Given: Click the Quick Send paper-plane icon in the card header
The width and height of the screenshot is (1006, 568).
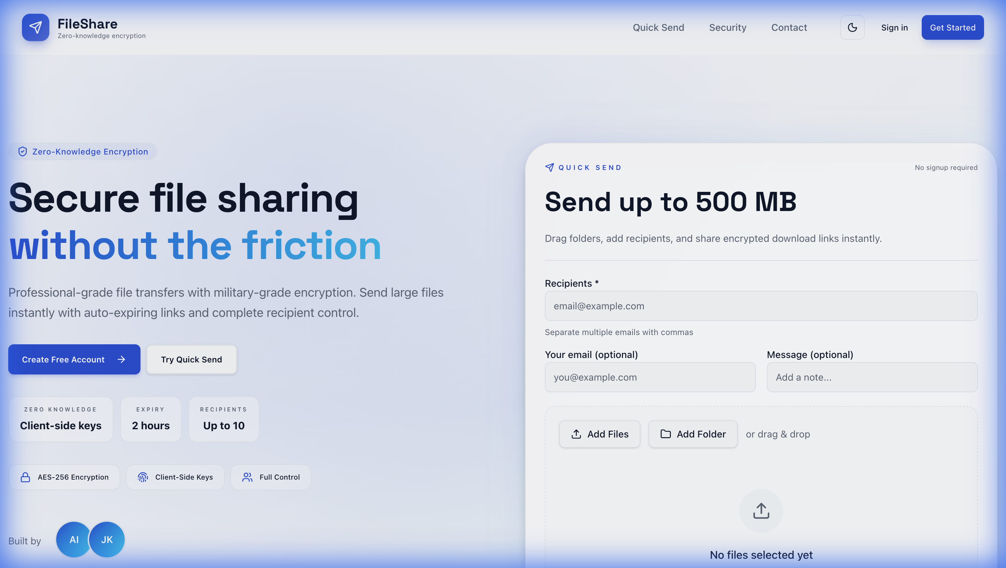Looking at the screenshot, I should (x=550, y=168).
